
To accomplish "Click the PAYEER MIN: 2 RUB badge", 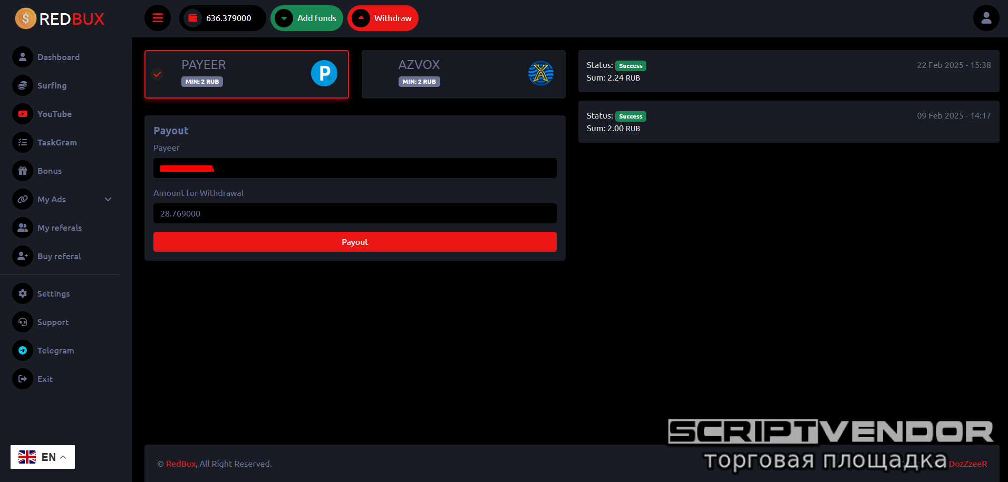I will tap(202, 82).
